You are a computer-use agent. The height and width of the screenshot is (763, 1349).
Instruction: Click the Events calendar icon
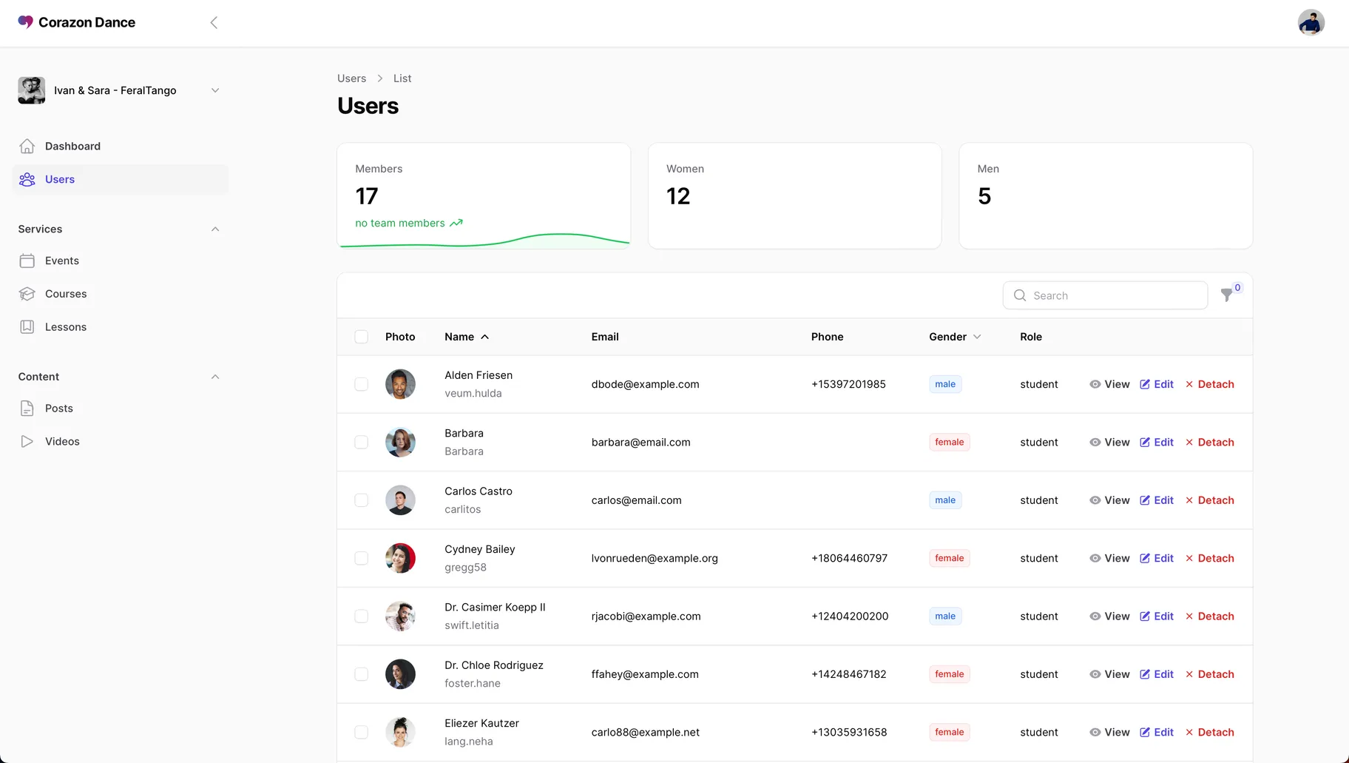pyautogui.click(x=27, y=261)
